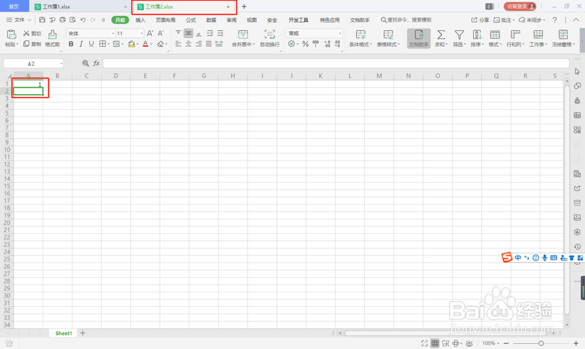Click the zoom magnifier icon beside fx
This screenshot has width=585, height=349.
click(x=85, y=63)
